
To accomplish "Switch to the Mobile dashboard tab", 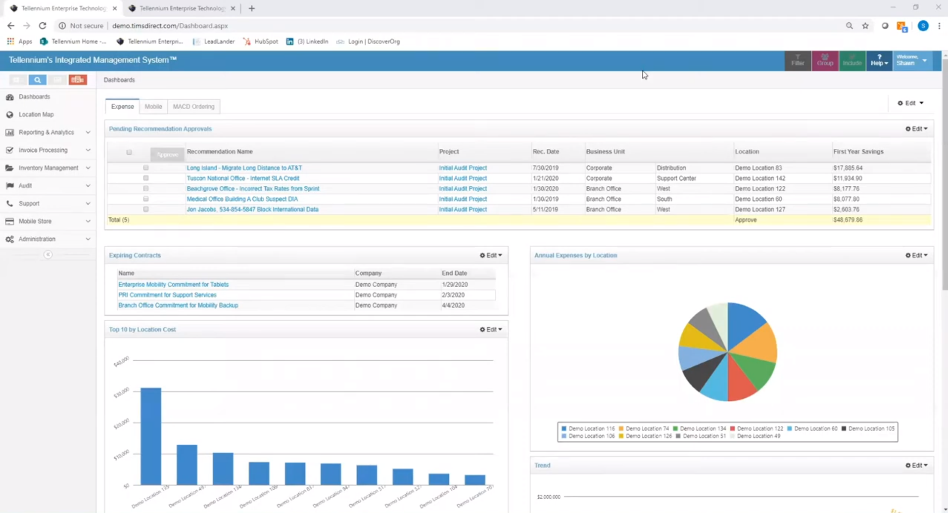I will pyautogui.click(x=153, y=106).
